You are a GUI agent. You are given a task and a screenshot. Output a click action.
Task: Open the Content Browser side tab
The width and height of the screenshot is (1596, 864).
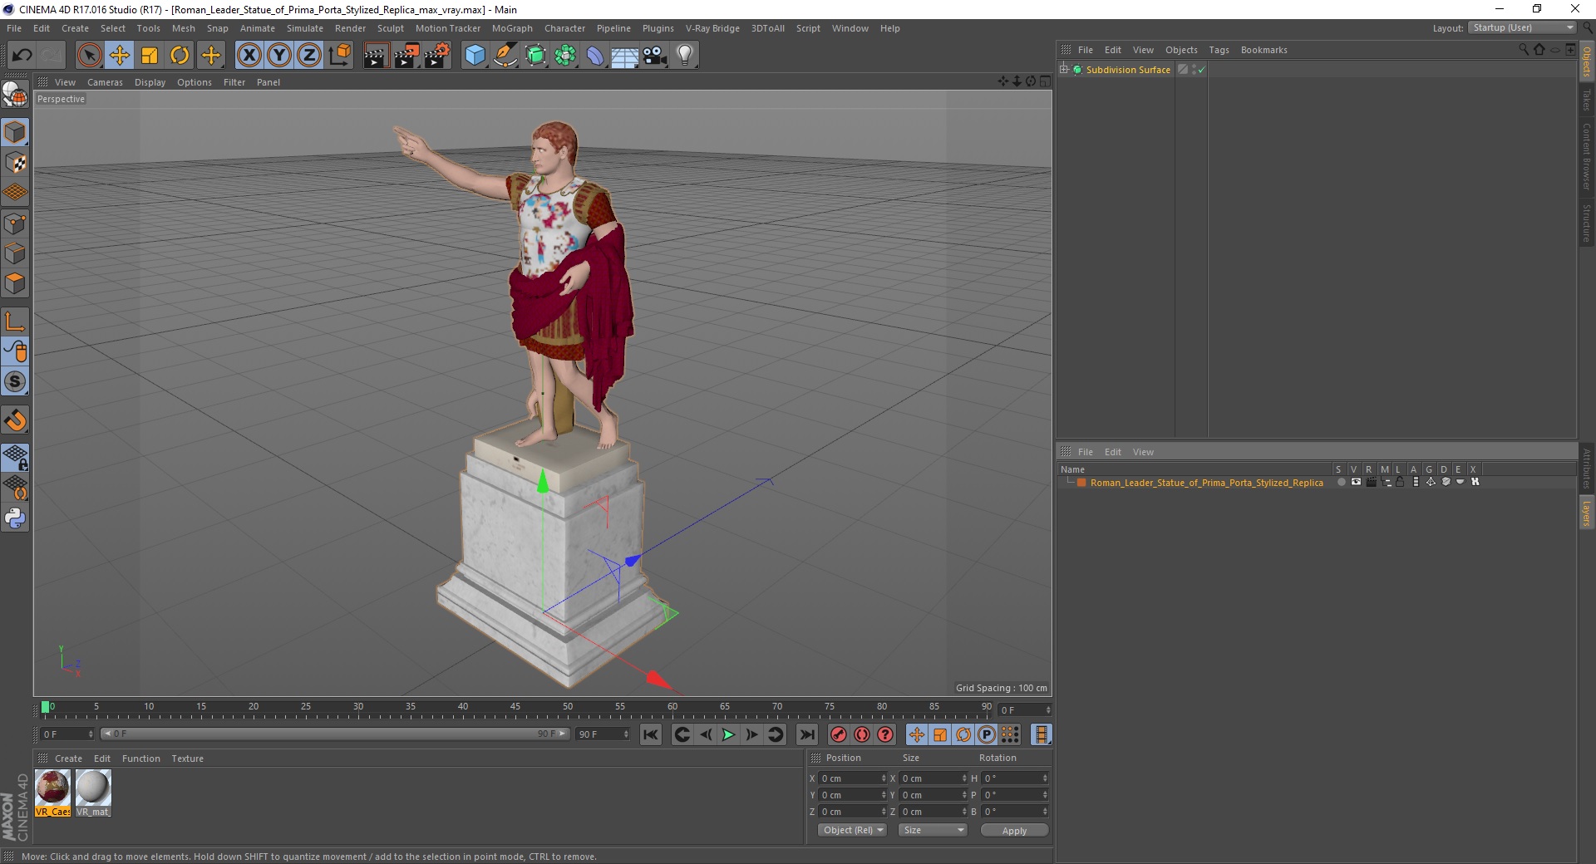tap(1587, 157)
